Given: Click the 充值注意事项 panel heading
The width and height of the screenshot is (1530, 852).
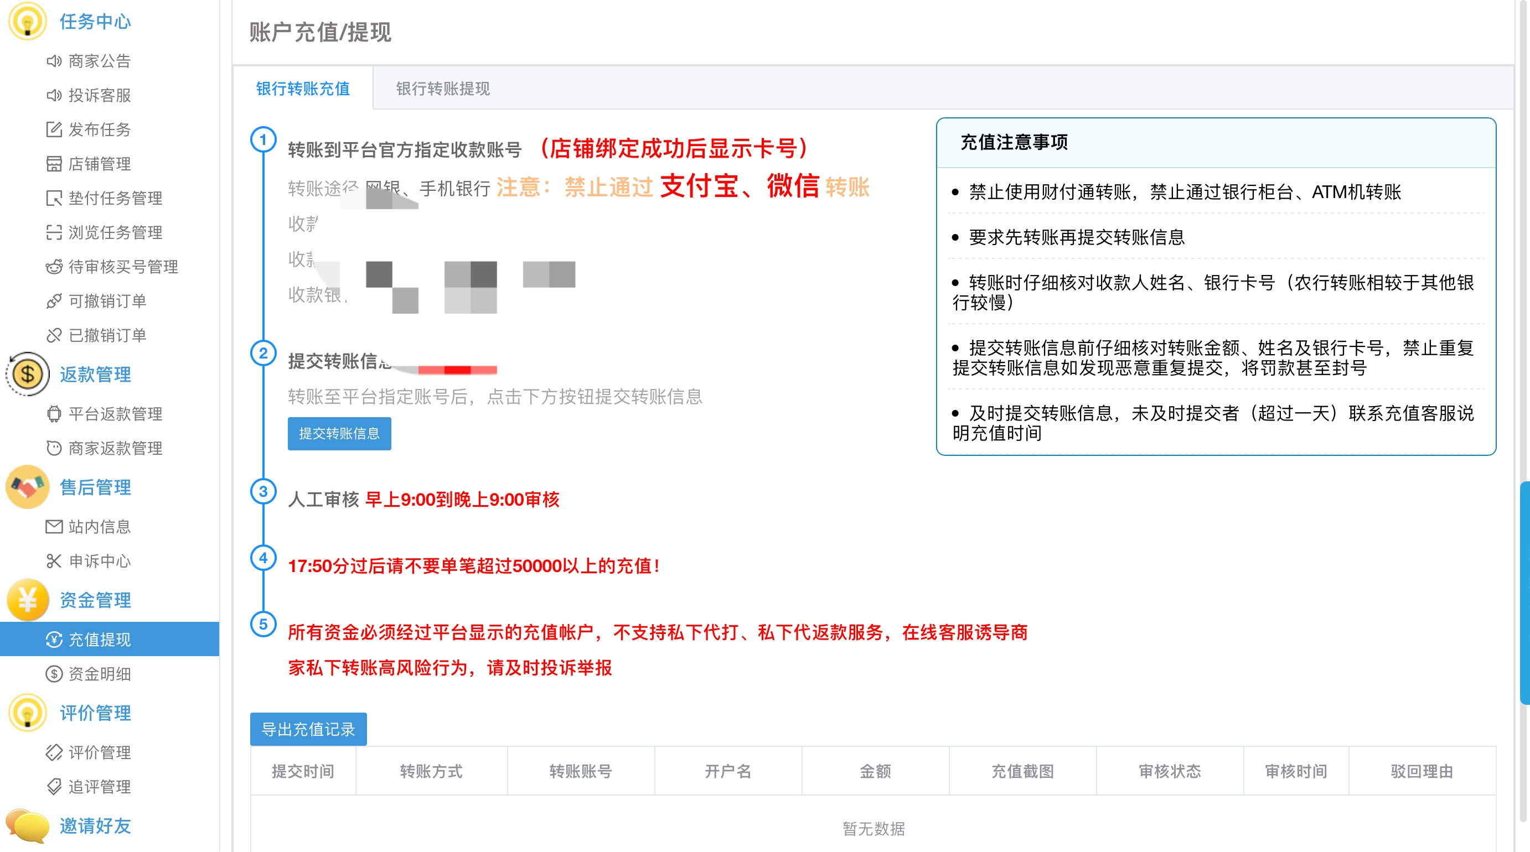Looking at the screenshot, I should (1014, 143).
